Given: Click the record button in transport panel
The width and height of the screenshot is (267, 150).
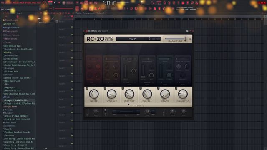Looking at the screenshot, I should coord(59,3).
